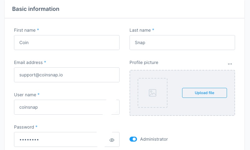Image resolution: width=250 pixels, height=150 pixels.
Task: Focus the User name input
Action: pyautogui.click(x=59, y=107)
